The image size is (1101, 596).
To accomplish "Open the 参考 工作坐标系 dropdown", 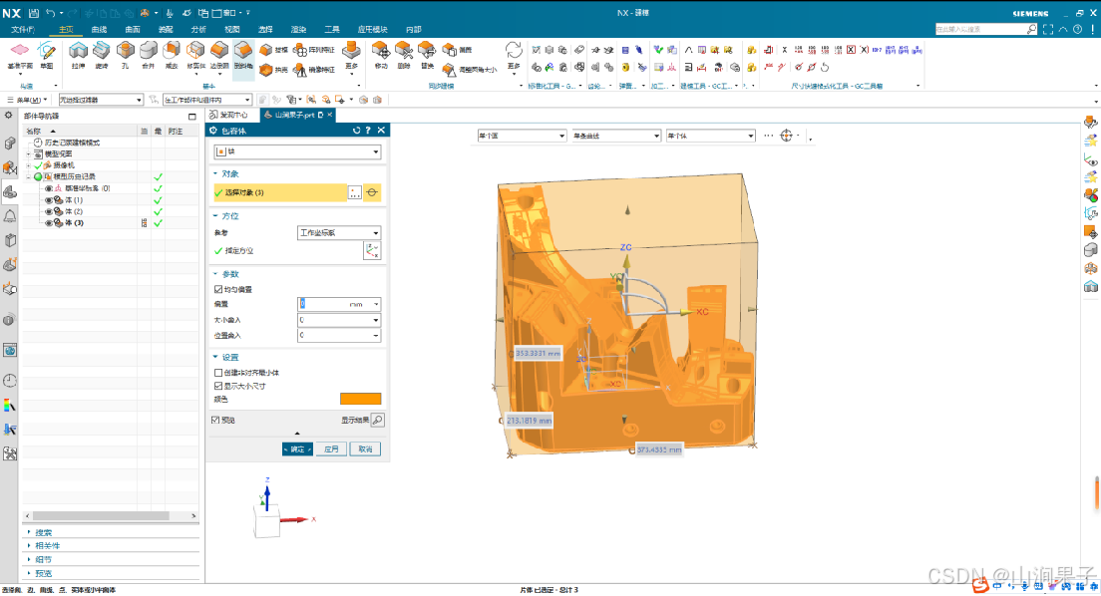I will click(339, 232).
